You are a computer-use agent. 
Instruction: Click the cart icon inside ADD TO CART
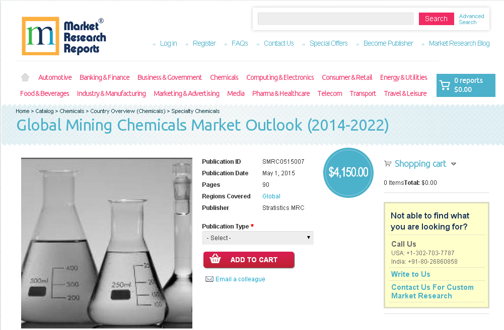215,260
